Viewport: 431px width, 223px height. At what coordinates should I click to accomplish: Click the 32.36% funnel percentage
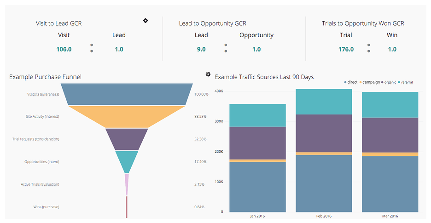click(x=200, y=139)
